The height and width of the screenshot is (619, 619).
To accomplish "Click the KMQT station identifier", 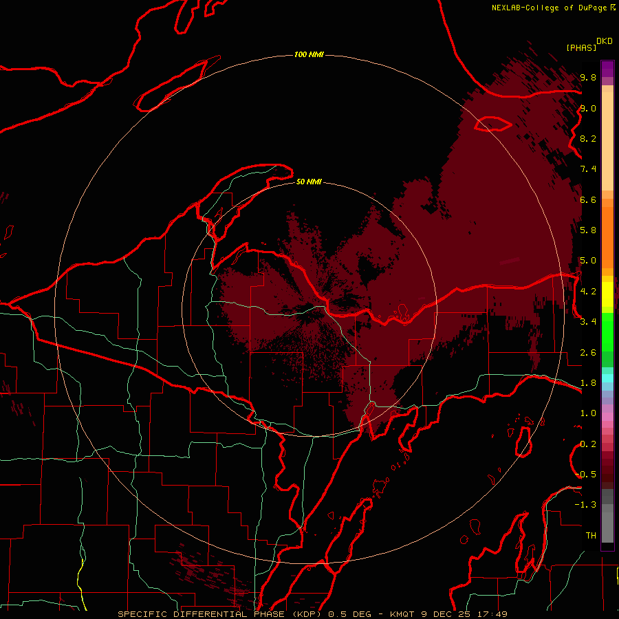I will click(402, 614).
